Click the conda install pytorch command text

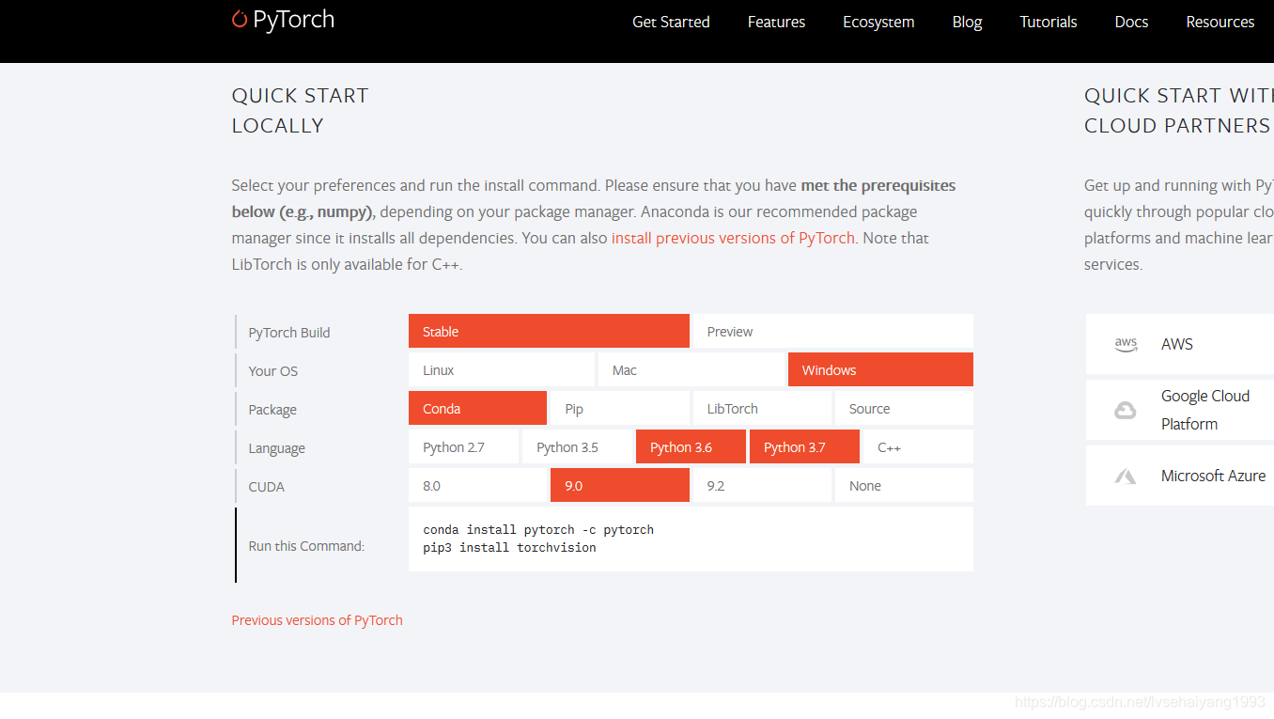pos(538,530)
